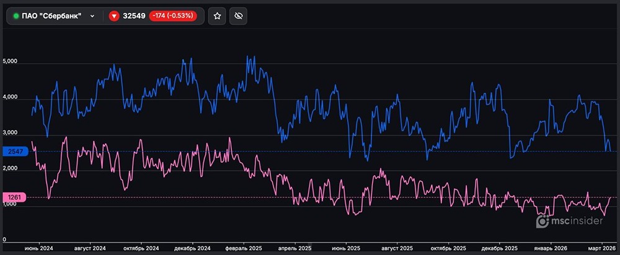
Task: Click the 5,000 y-axis label
Action: [x=9, y=61]
